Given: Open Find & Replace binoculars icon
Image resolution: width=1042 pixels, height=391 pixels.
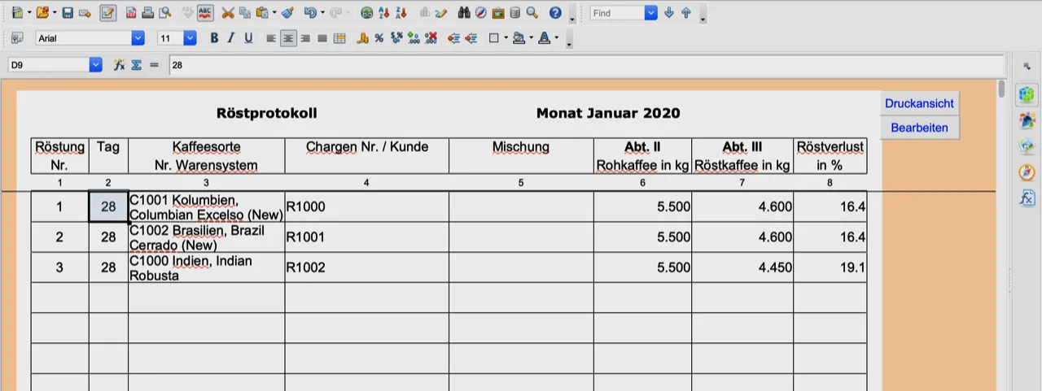Looking at the screenshot, I should click(464, 13).
